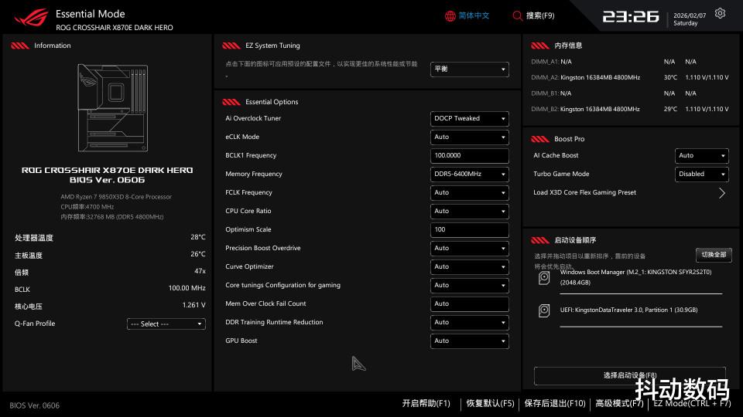Click the BCLK1 Frequency input field

pos(470,155)
